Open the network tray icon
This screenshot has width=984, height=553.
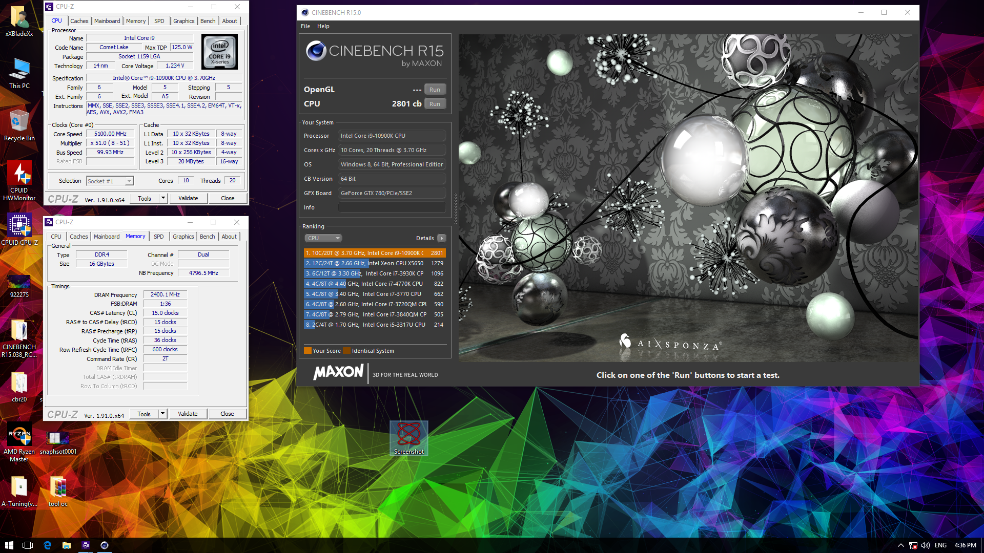tap(913, 545)
